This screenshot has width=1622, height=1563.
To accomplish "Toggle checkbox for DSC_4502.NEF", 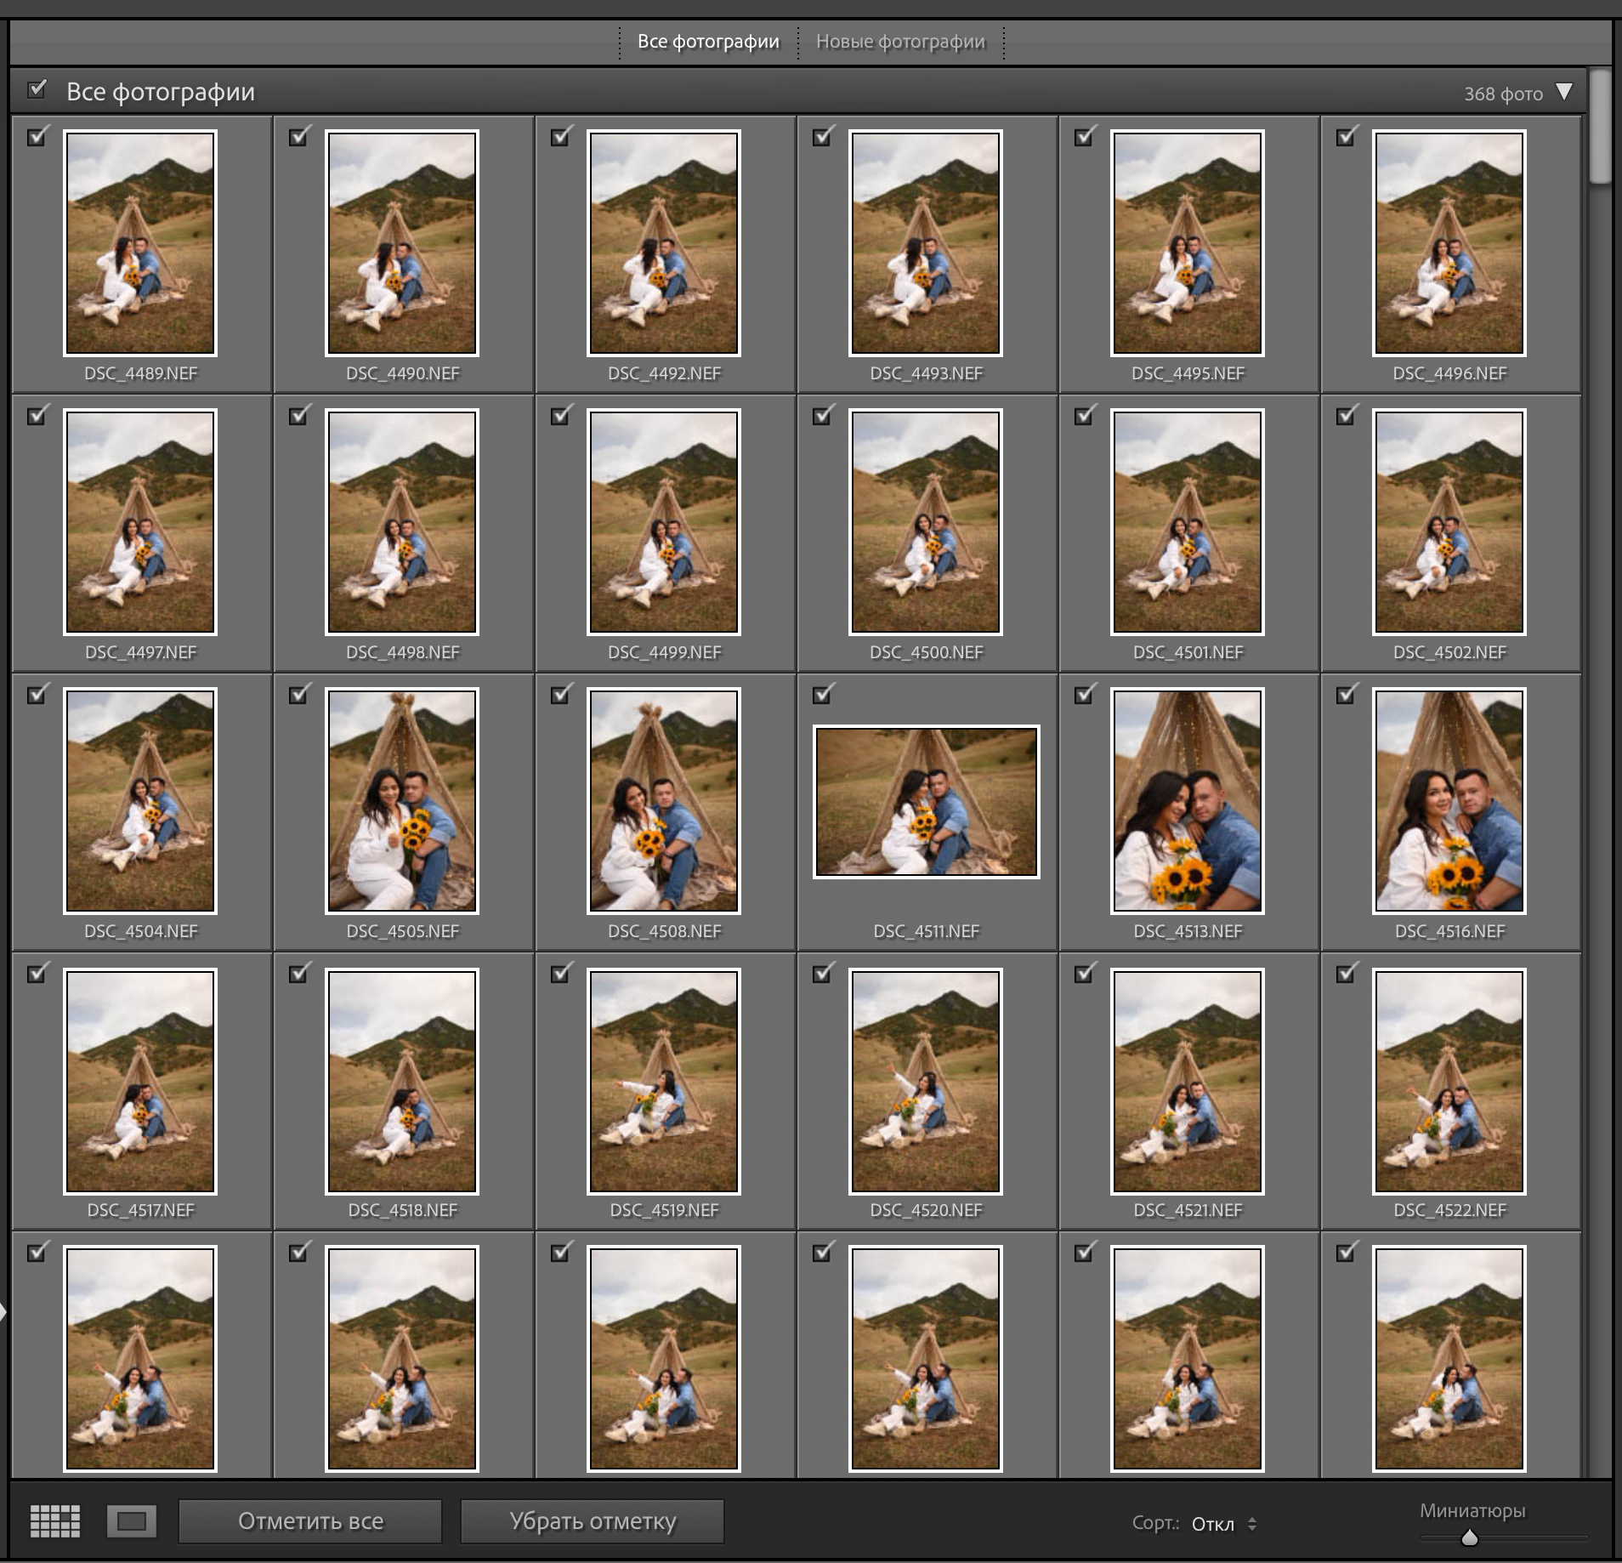I will pyautogui.click(x=1347, y=416).
